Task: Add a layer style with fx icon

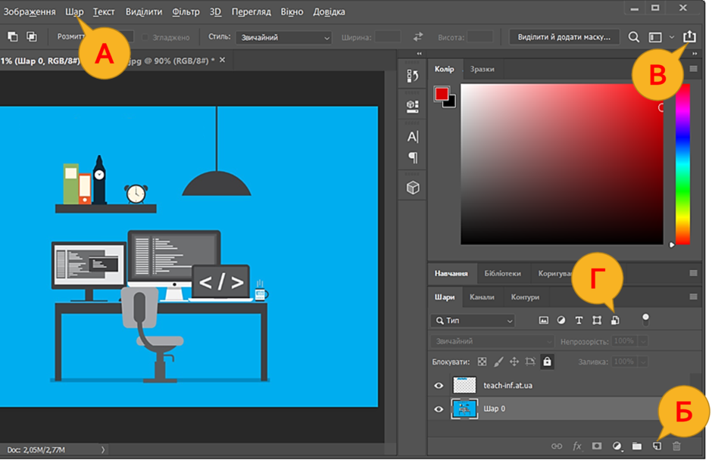Action: 576,446
